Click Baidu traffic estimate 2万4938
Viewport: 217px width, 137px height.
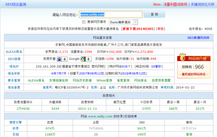pos(23,109)
